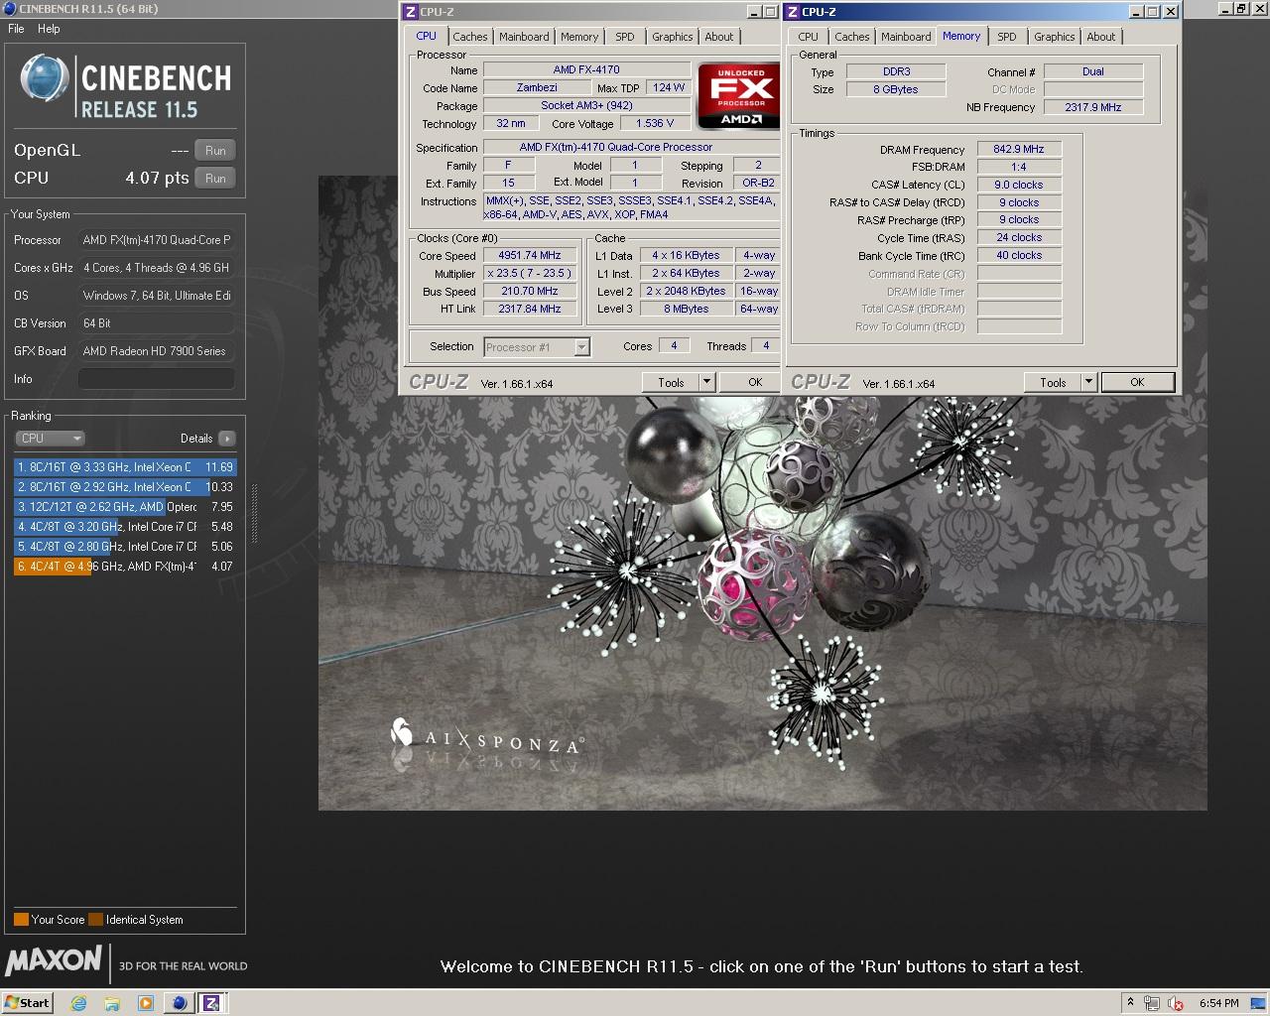The height and width of the screenshot is (1016, 1270).
Task: Switch to Mainboard tab in left CPU-Z window
Action: pos(524,37)
